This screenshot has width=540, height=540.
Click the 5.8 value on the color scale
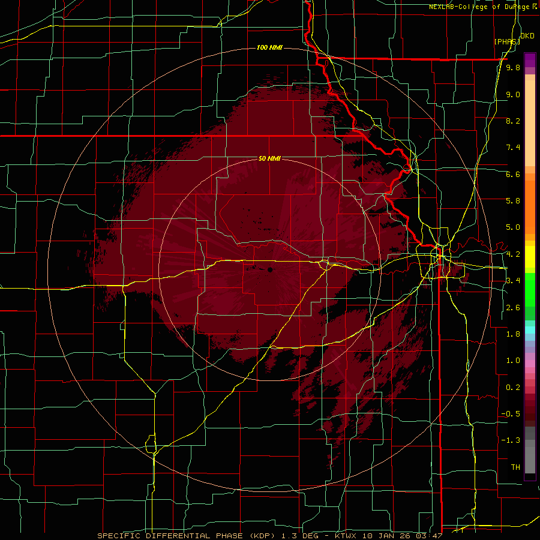click(x=513, y=201)
